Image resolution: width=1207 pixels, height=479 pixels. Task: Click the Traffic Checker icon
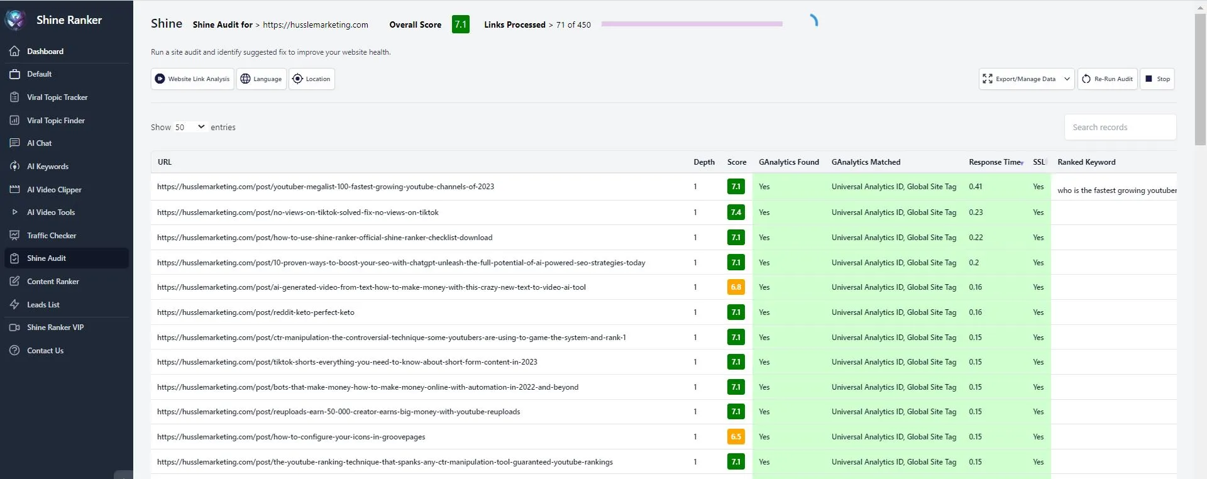(14, 235)
